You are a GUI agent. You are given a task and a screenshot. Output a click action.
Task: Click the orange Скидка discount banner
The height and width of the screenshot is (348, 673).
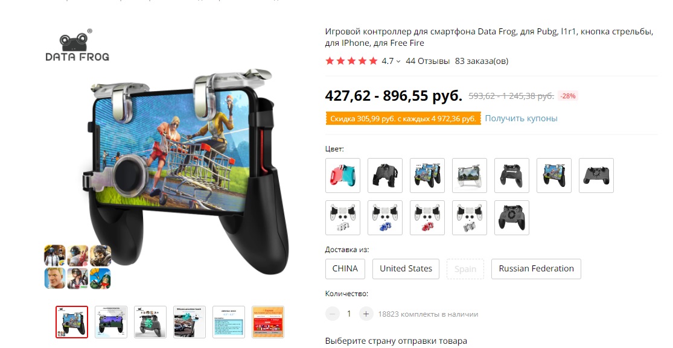(403, 119)
